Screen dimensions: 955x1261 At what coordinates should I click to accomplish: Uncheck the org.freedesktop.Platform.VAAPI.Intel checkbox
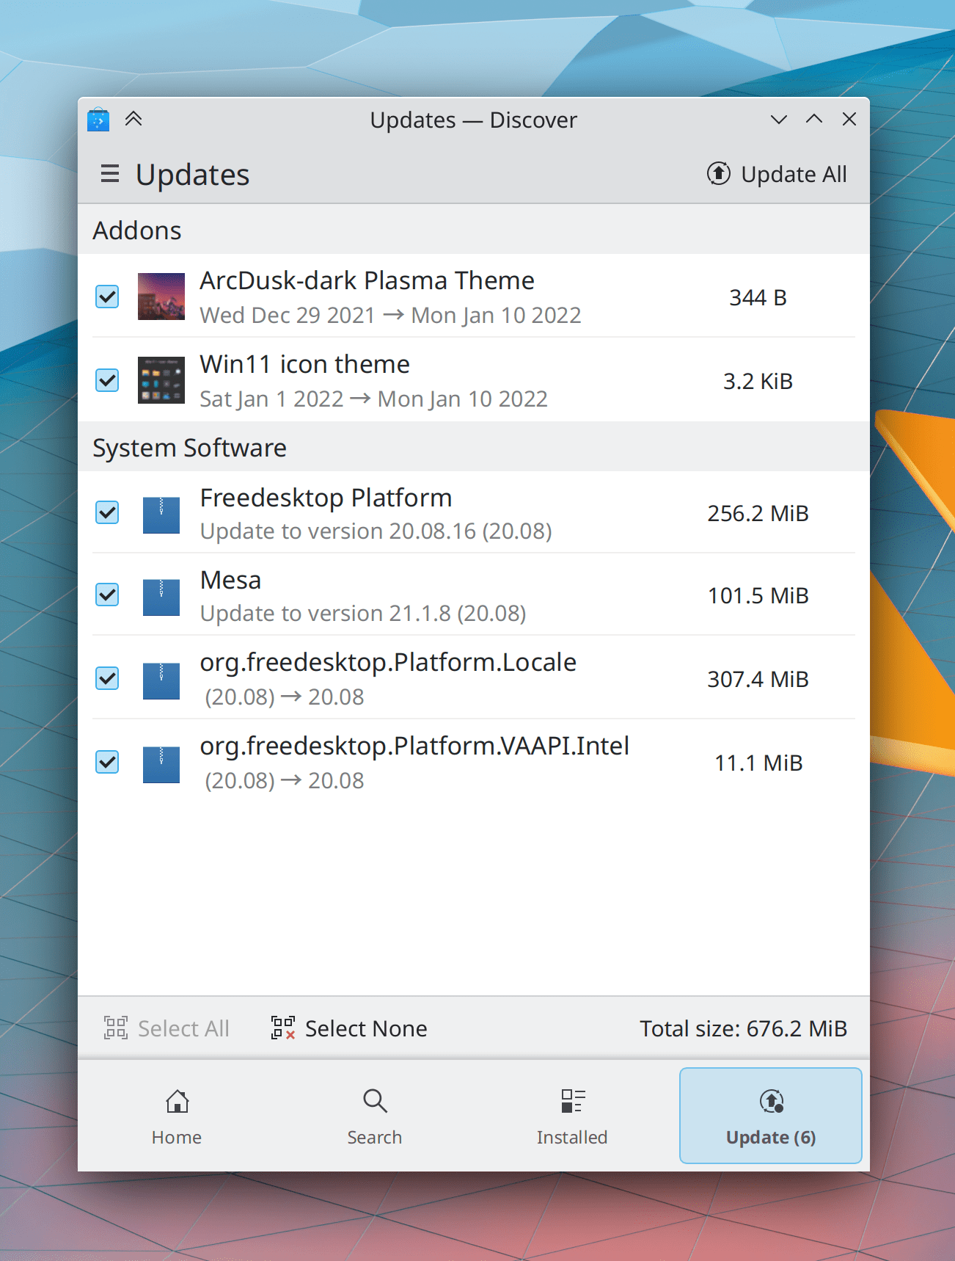[107, 762]
